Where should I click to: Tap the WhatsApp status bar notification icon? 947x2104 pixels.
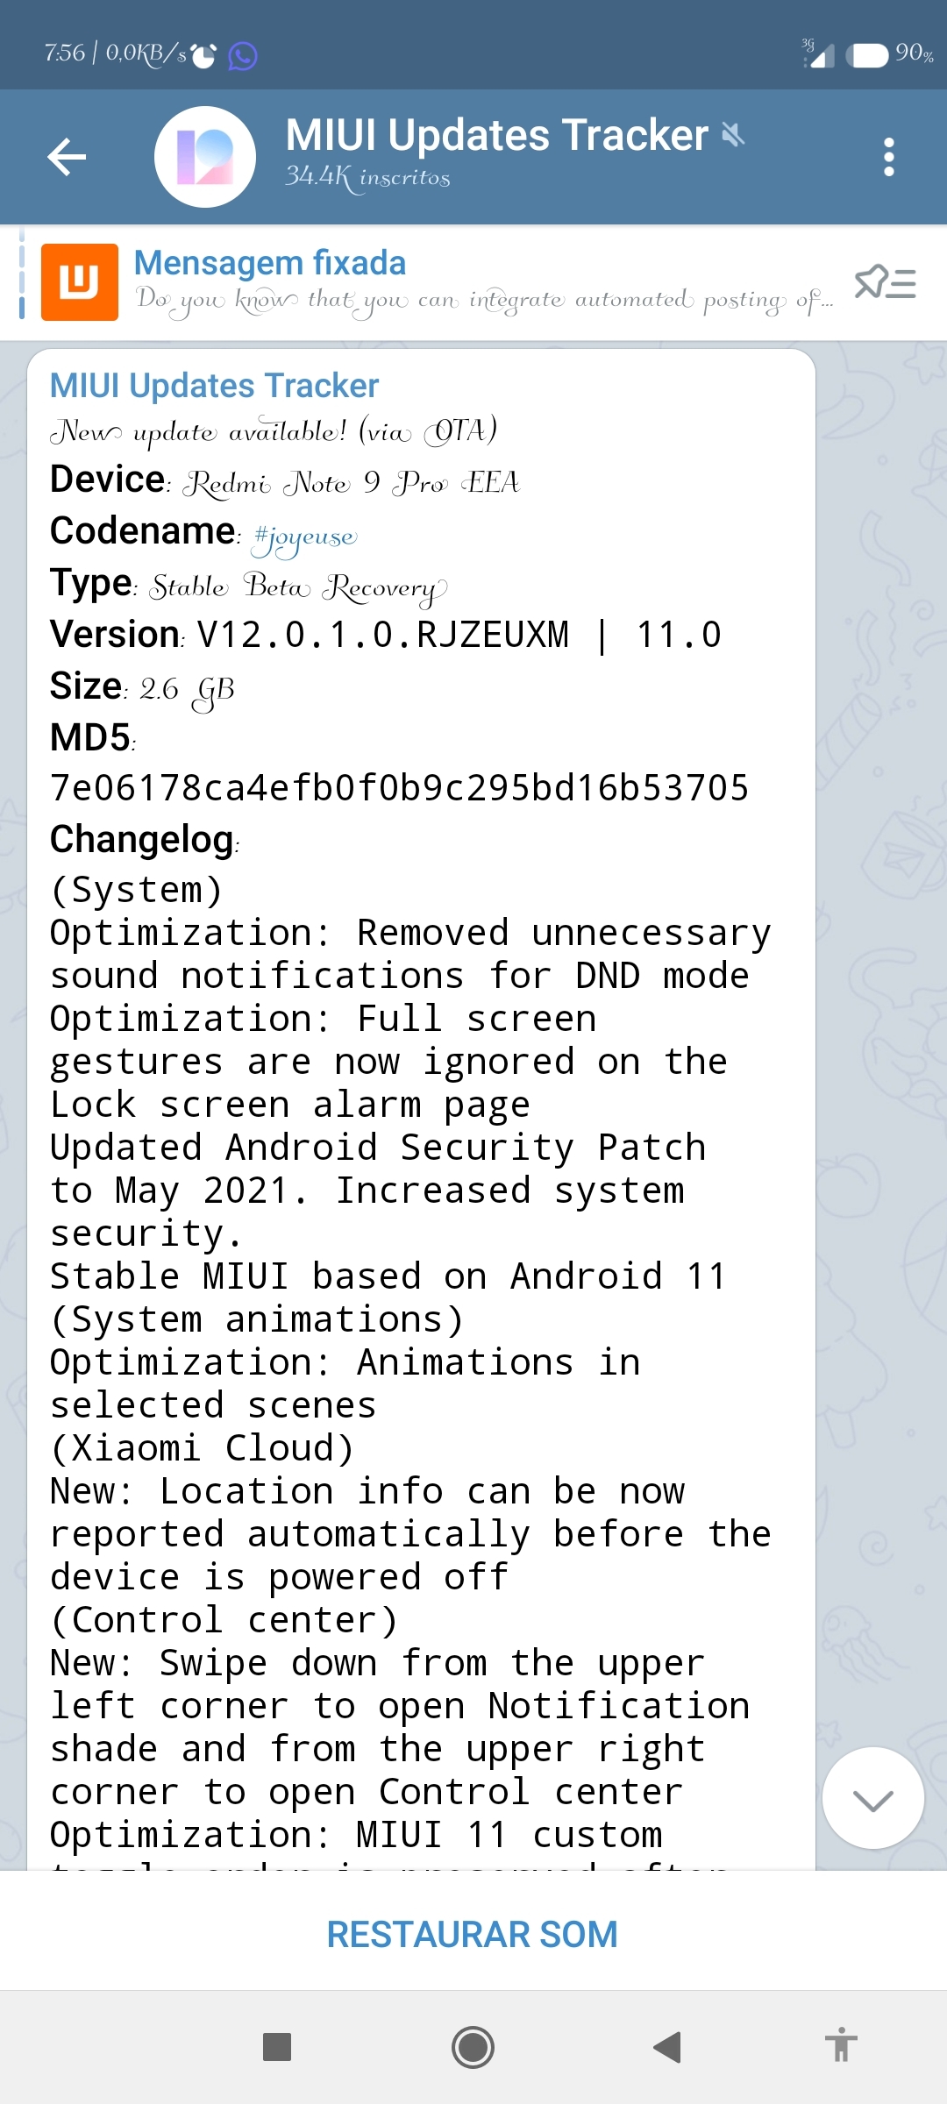[243, 55]
